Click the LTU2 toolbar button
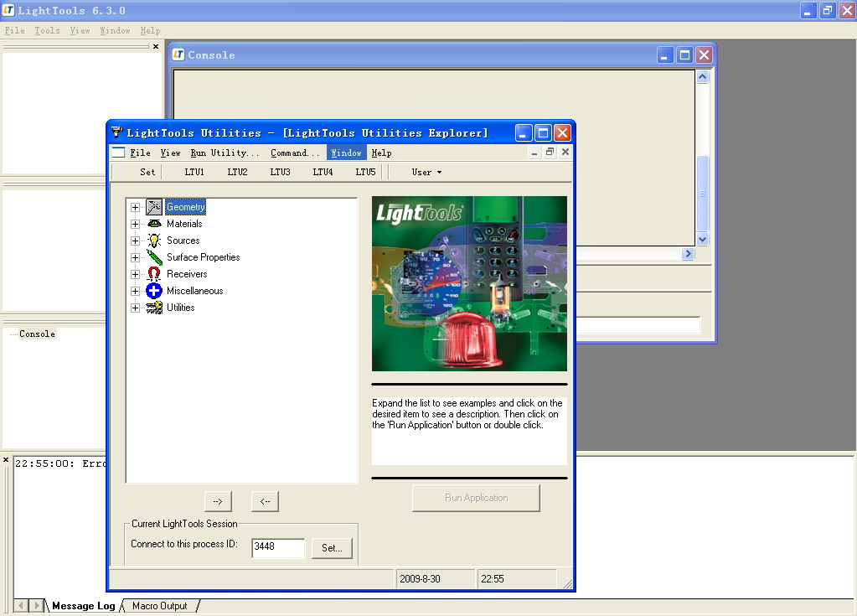 click(237, 172)
